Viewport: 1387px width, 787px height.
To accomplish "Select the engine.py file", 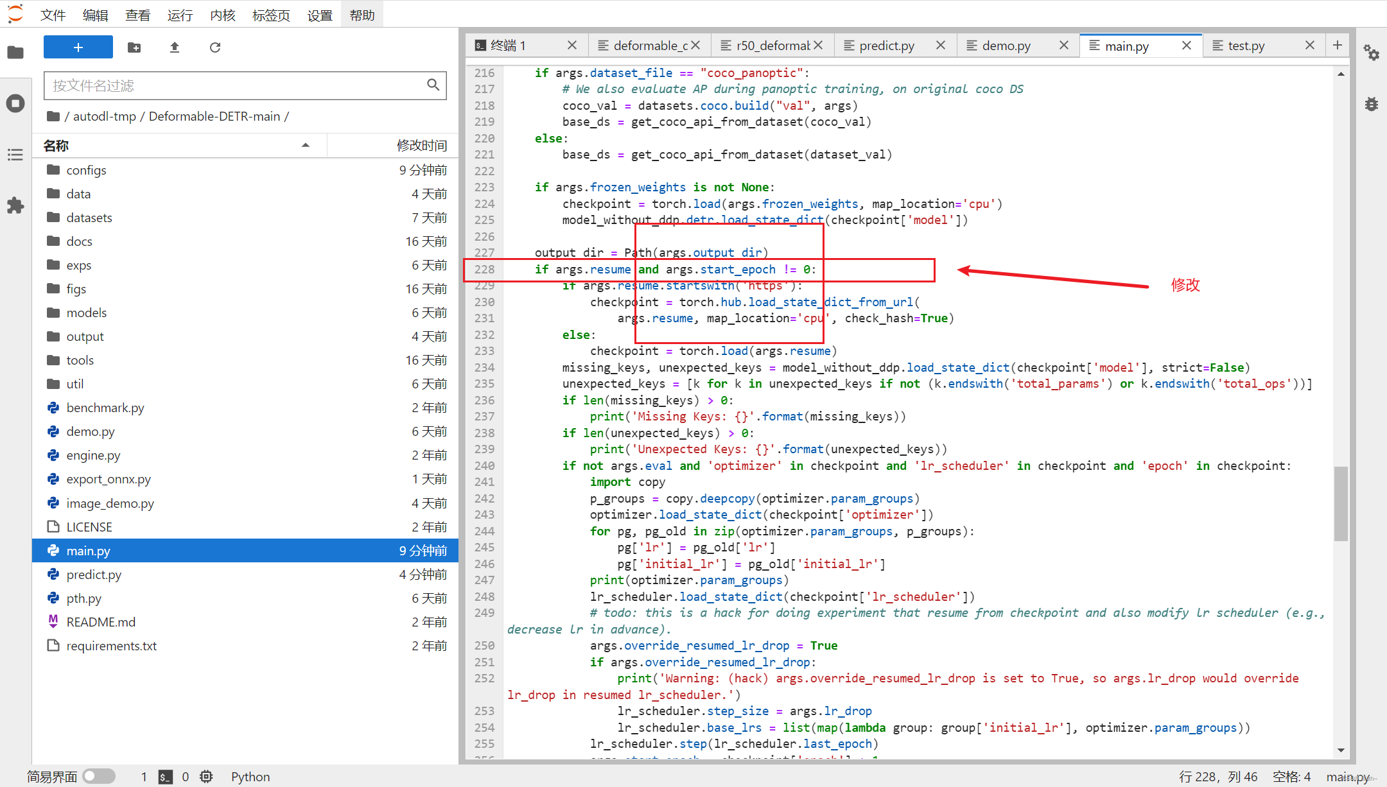I will tap(247, 455).
